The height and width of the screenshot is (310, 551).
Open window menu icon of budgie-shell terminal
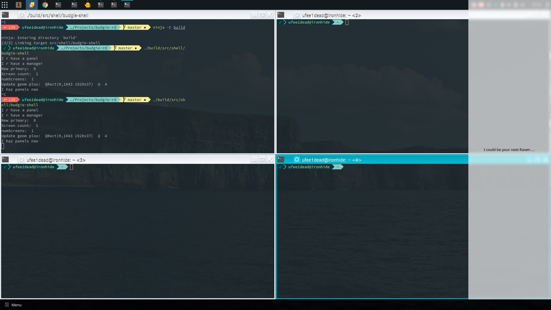coord(5,15)
